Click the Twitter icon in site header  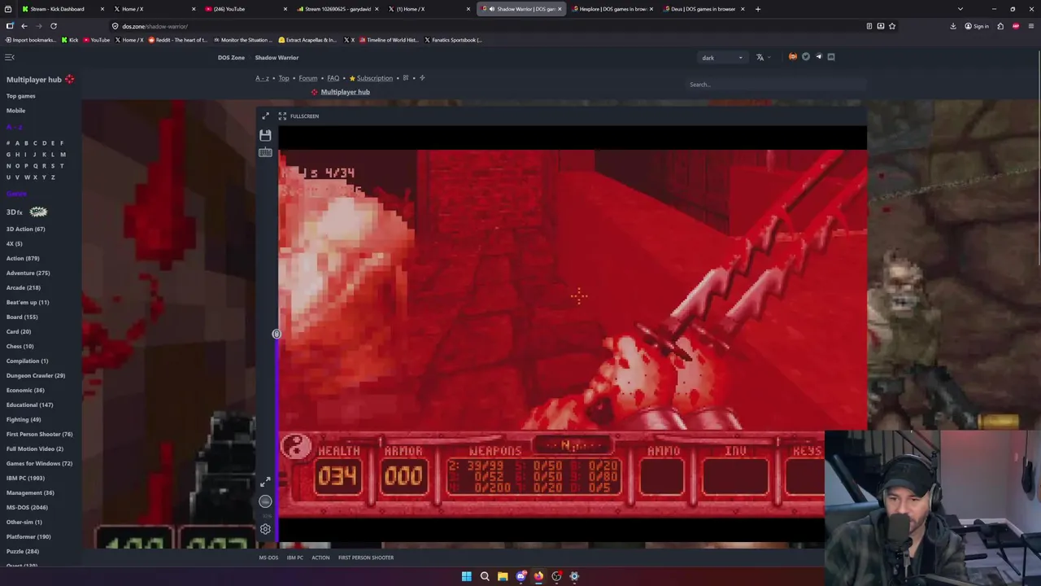point(806,57)
